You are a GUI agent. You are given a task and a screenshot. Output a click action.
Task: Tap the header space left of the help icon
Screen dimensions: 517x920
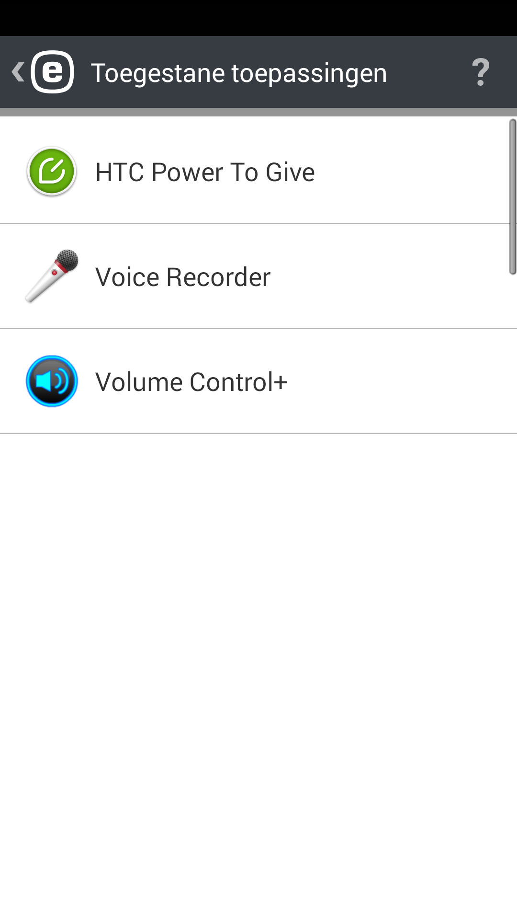pos(428,72)
